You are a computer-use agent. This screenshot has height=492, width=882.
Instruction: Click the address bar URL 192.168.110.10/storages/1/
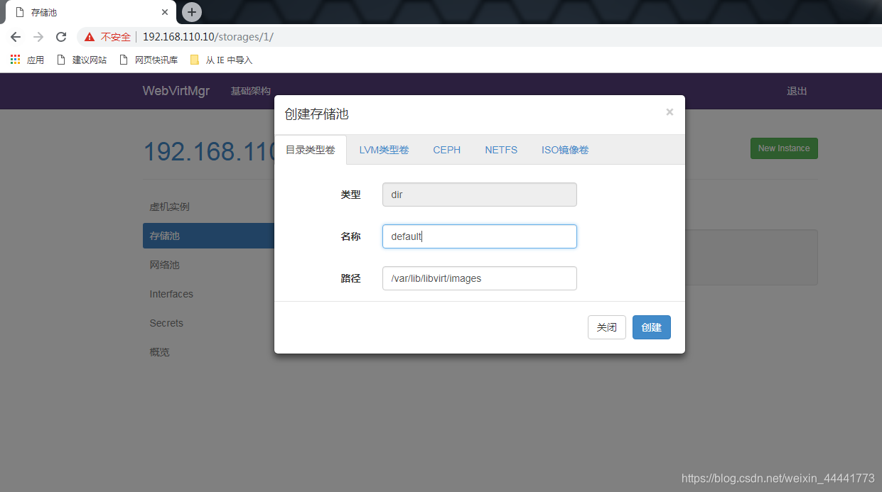pos(208,37)
